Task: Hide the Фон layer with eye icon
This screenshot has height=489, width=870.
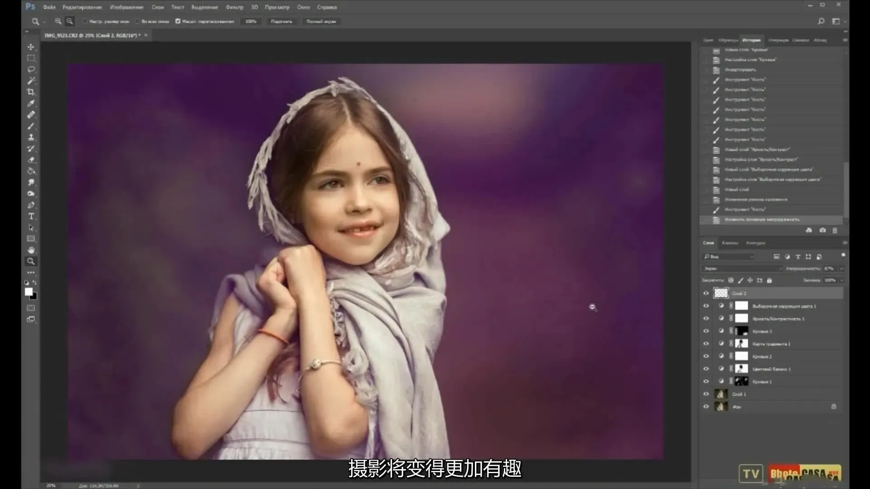Action: pyautogui.click(x=706, y=407)
